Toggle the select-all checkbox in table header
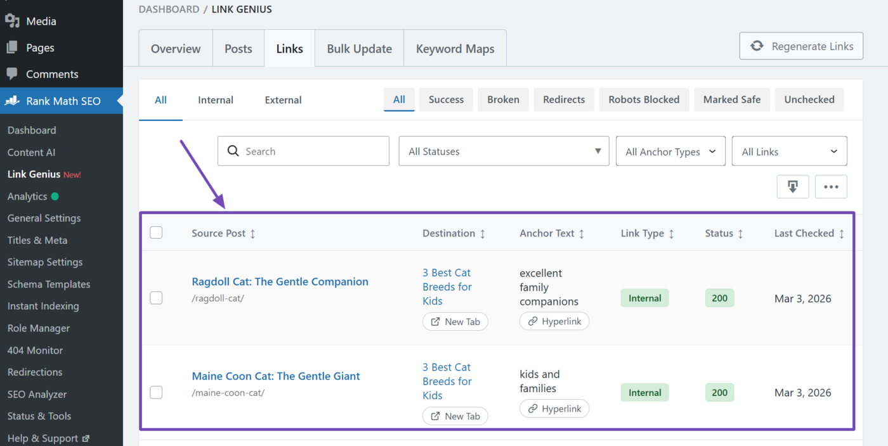The width and height of the screenshot is (888, 446). (156, 233)
